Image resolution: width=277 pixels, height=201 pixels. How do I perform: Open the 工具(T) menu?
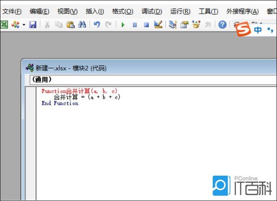click(x=208, y=11)
